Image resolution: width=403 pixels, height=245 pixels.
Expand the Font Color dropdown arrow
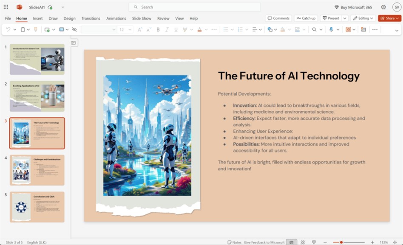point(205,30)
